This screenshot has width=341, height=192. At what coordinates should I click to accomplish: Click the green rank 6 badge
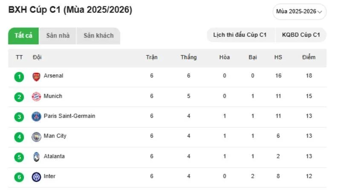(x=19, y=177)
